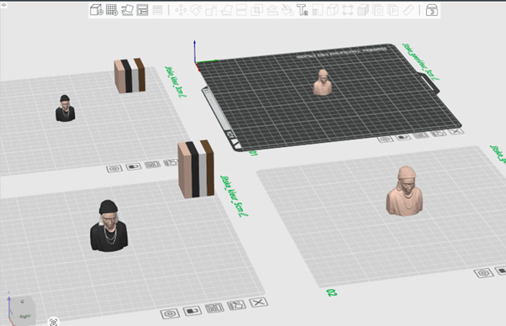This screenshot has height=326, width=506.
Task: Click the first icon under front-left plate
Action: pyautogui.click(x=170, y=313)
